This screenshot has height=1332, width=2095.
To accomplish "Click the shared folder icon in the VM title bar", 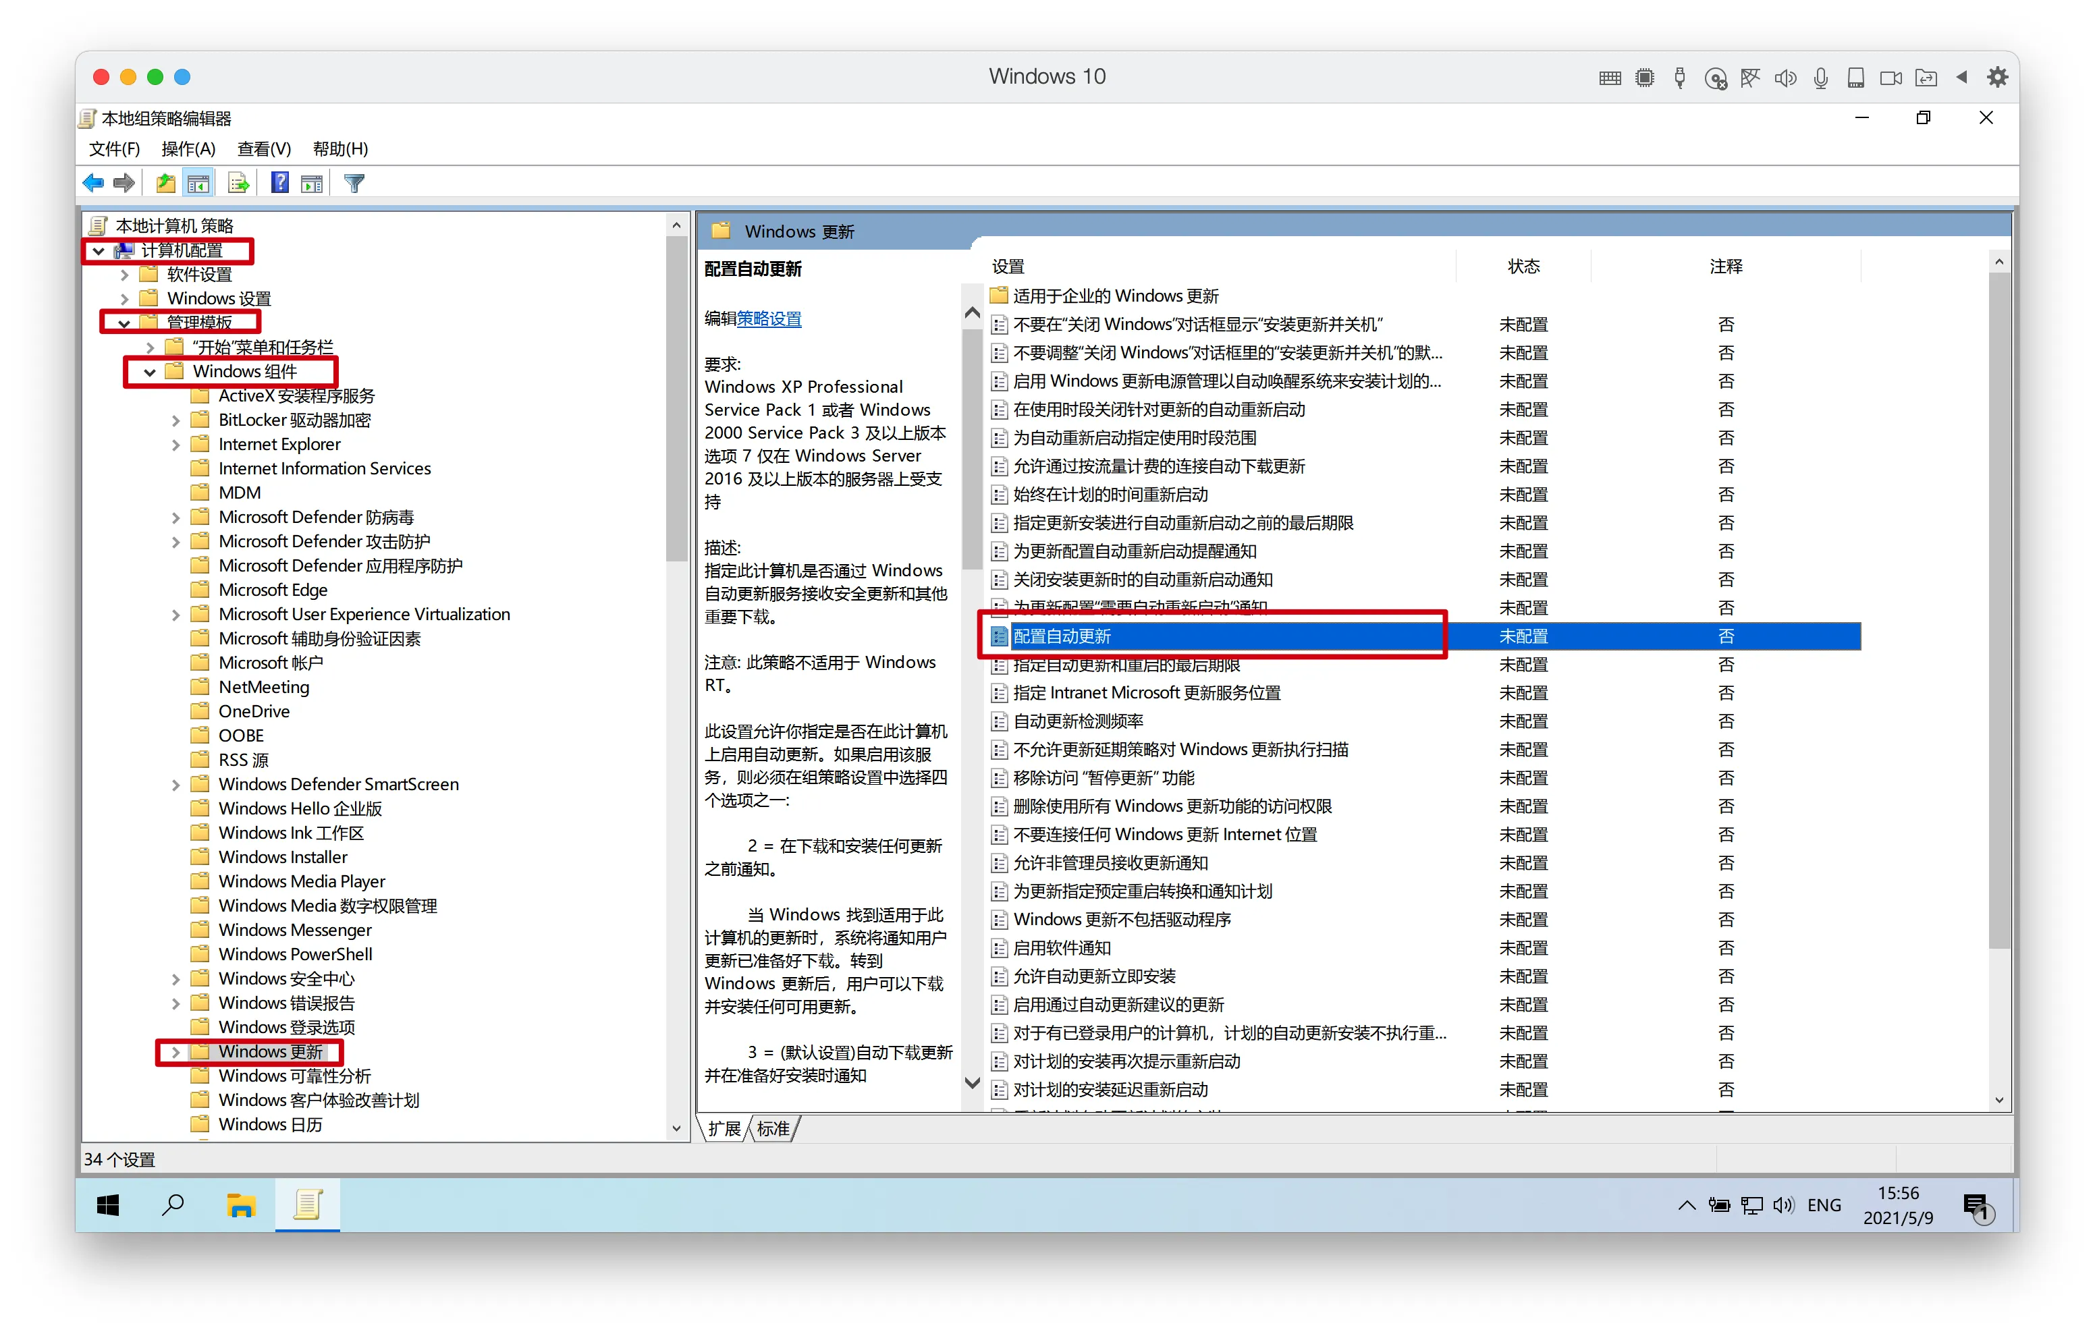I will coord(1926,78).
